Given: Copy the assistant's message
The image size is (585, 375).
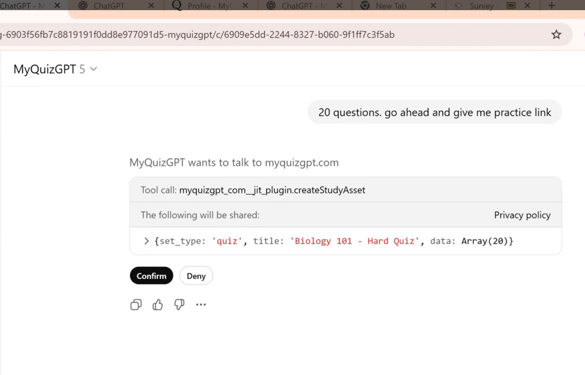Looking at the screenshot, I should pyautogui.click(x=136, y=305).
